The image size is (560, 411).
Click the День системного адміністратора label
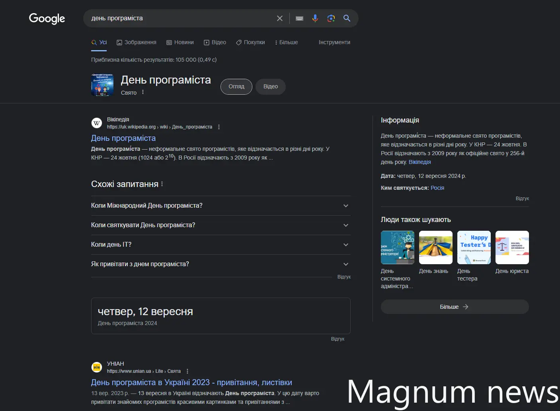(397, 279)
